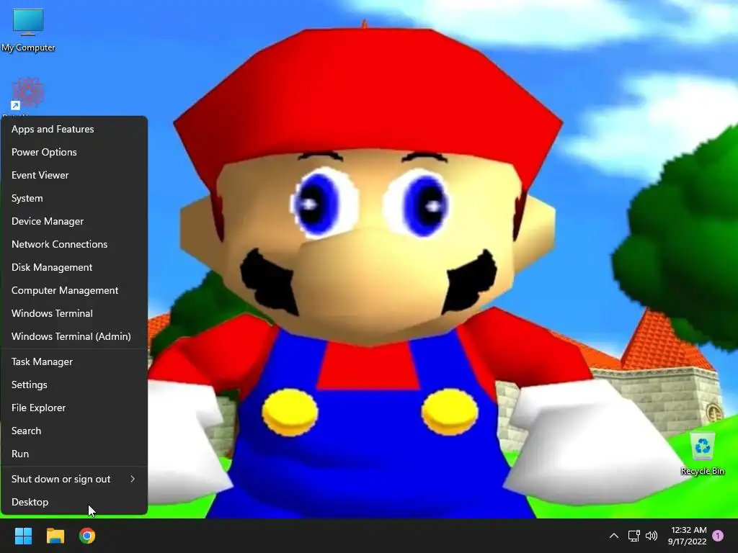This screenshot has width=738, height=553.
Task: Open Run from the menu
Action: coord(74,454)
